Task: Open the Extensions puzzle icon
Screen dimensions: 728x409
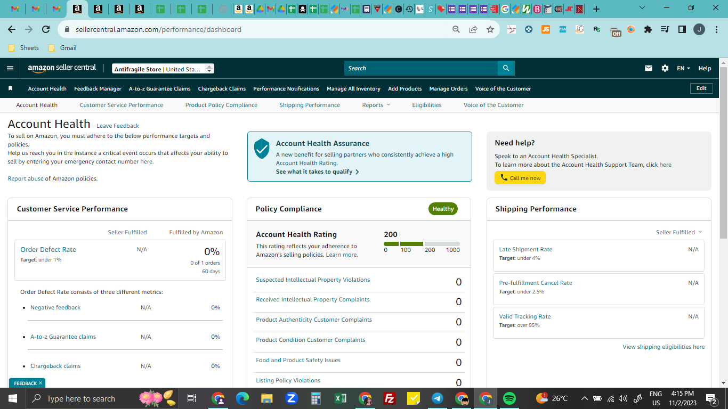Action: pos(648,29)
